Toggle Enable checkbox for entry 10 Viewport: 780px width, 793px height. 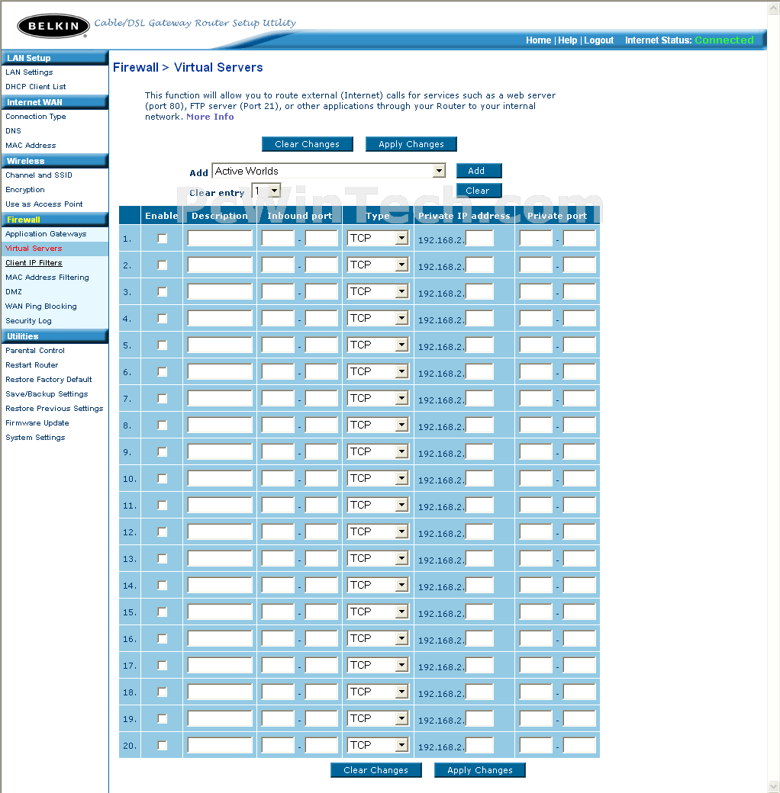162,478
